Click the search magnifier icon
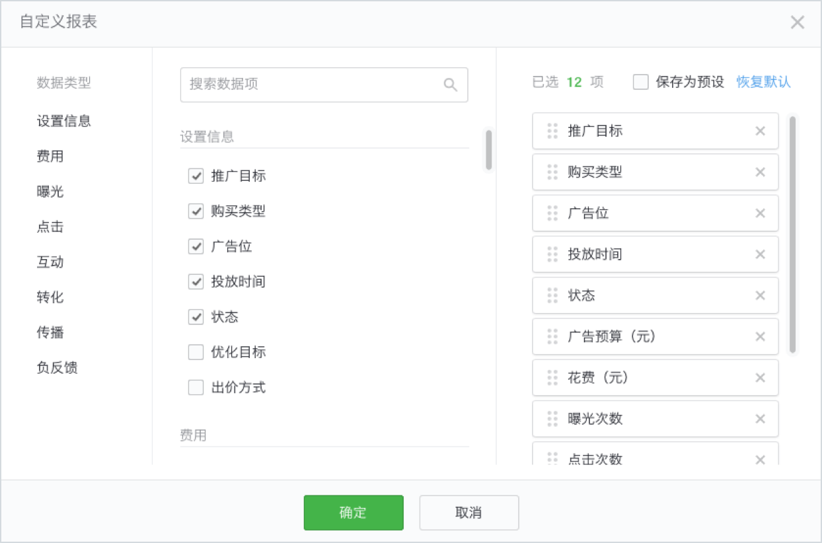The height and width of the screenshot is (543, 822). coord(450,85)
